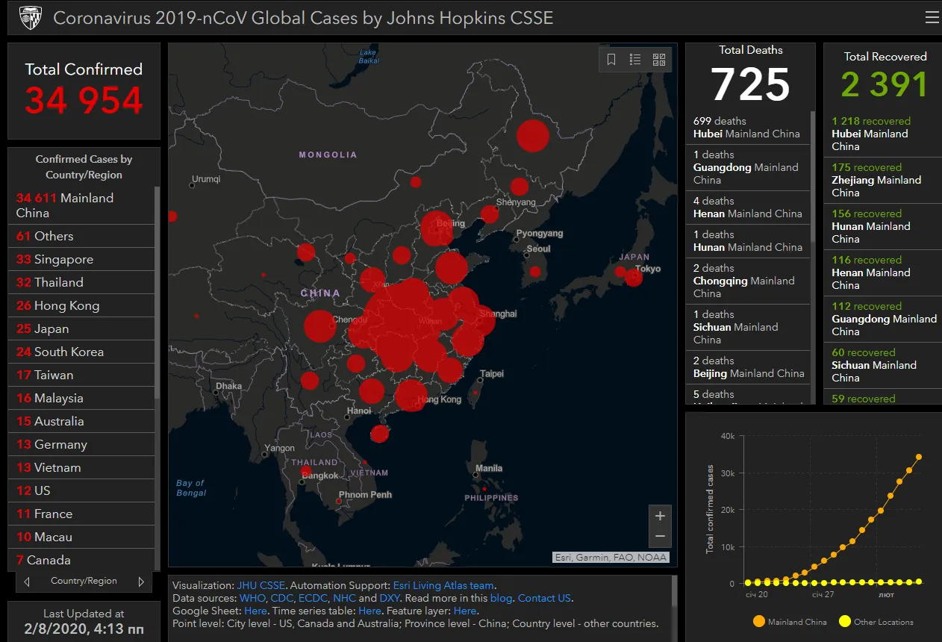Open the map bookmarks tool

pos(611,60)
